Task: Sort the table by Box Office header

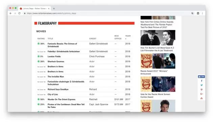Action: (118, 37)
